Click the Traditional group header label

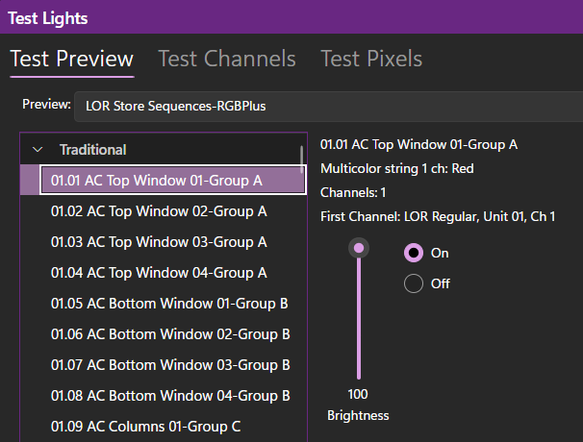[92, 150]
